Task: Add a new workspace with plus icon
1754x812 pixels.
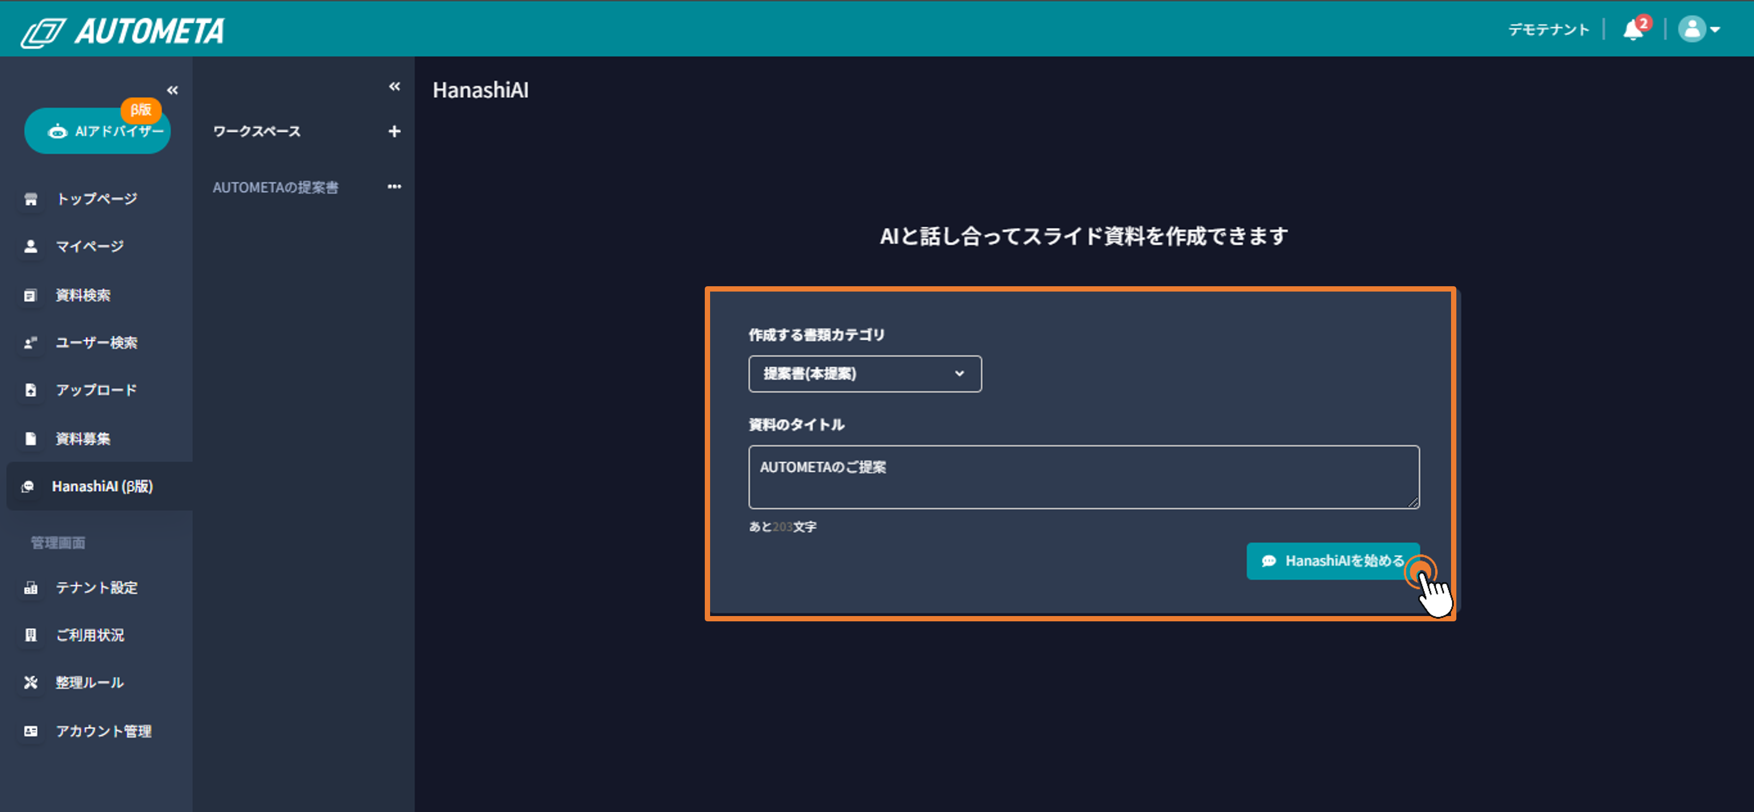Action: 394,131
